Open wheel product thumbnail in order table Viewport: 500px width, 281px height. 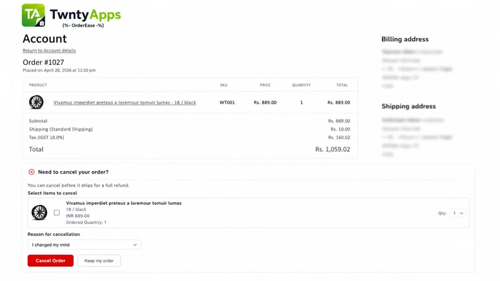coord(36,102)
